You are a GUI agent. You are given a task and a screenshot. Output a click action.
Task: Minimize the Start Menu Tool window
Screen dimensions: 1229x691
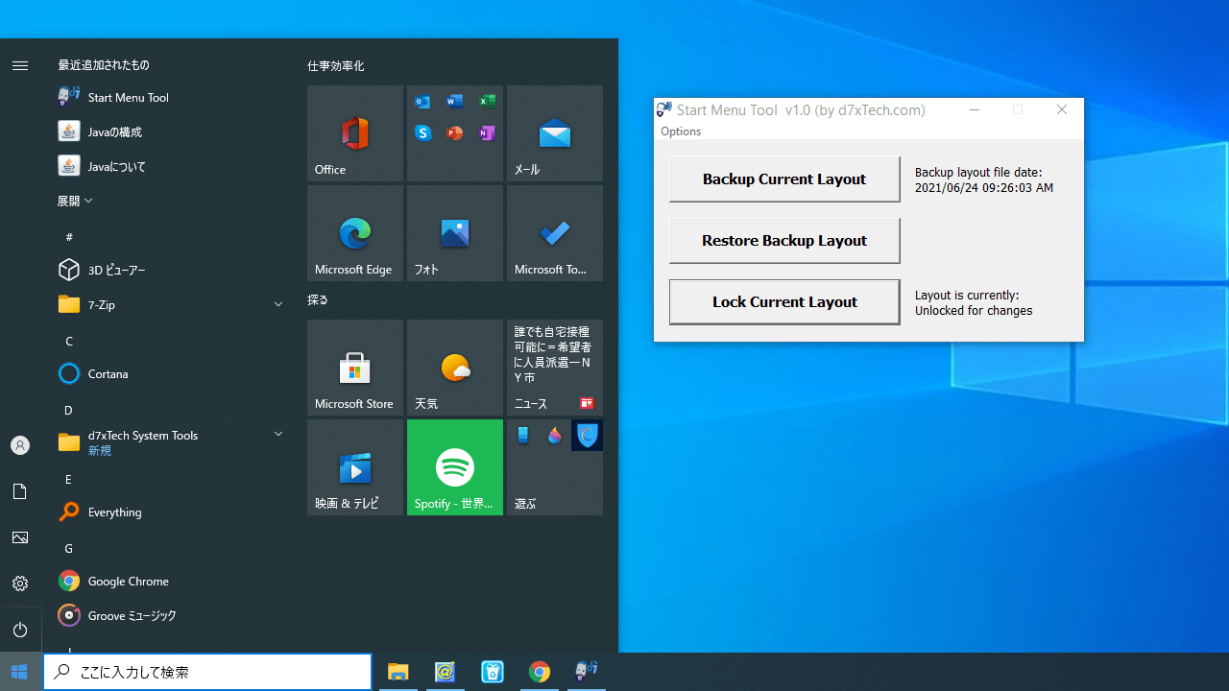click(x=975, y=110)
